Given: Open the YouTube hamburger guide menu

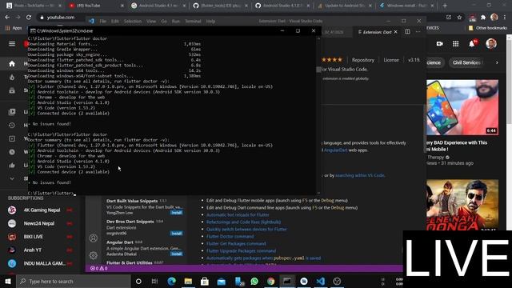Looking at the screenshot, I should coord(12,44).
